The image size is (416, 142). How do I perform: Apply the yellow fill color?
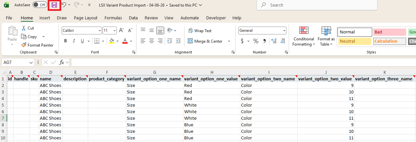[111, 41]
